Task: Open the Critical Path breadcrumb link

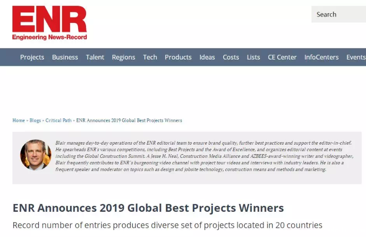Action: pos(59,120)
